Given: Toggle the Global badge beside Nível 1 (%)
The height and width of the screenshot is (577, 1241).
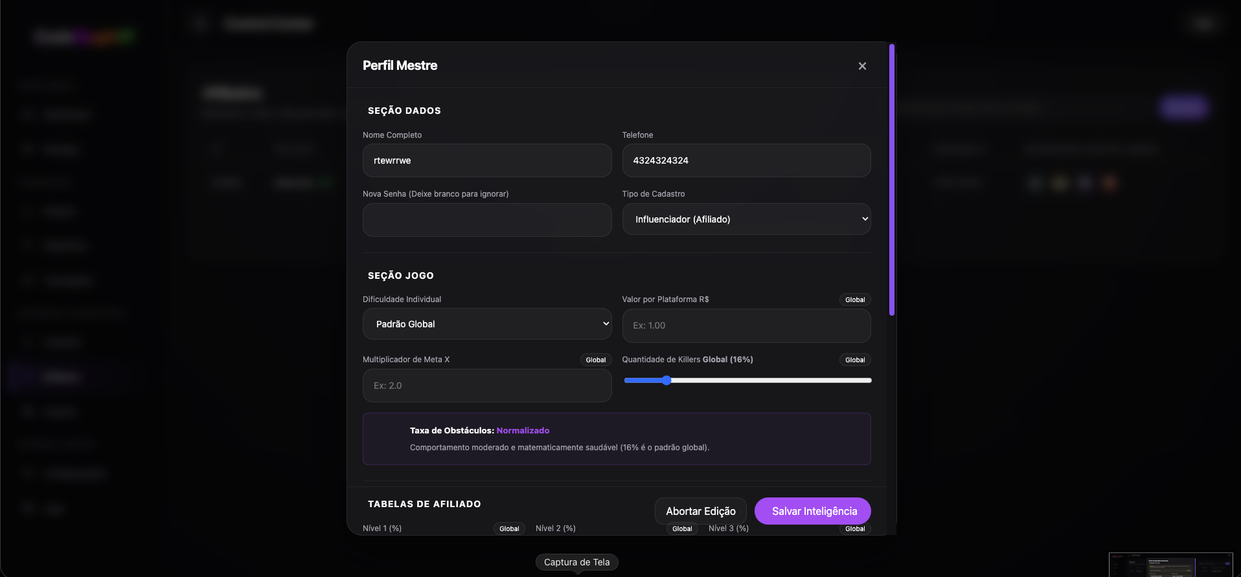Looking at the screenshot, I should (509, 528).
